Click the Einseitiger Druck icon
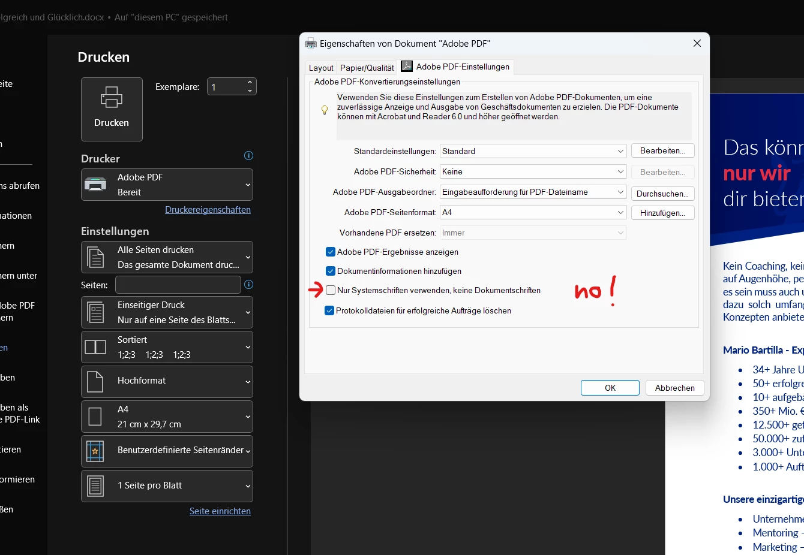Image resolution: width=804 pixels, height=555 pixels. point(95,312)
